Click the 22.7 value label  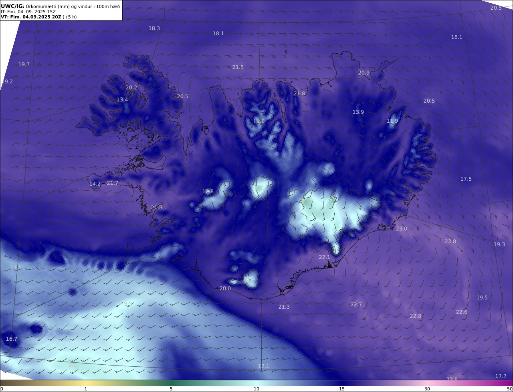tap(356, 305)
